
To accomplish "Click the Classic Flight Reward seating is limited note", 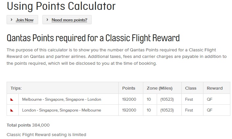I will click(x=46, y=134).
